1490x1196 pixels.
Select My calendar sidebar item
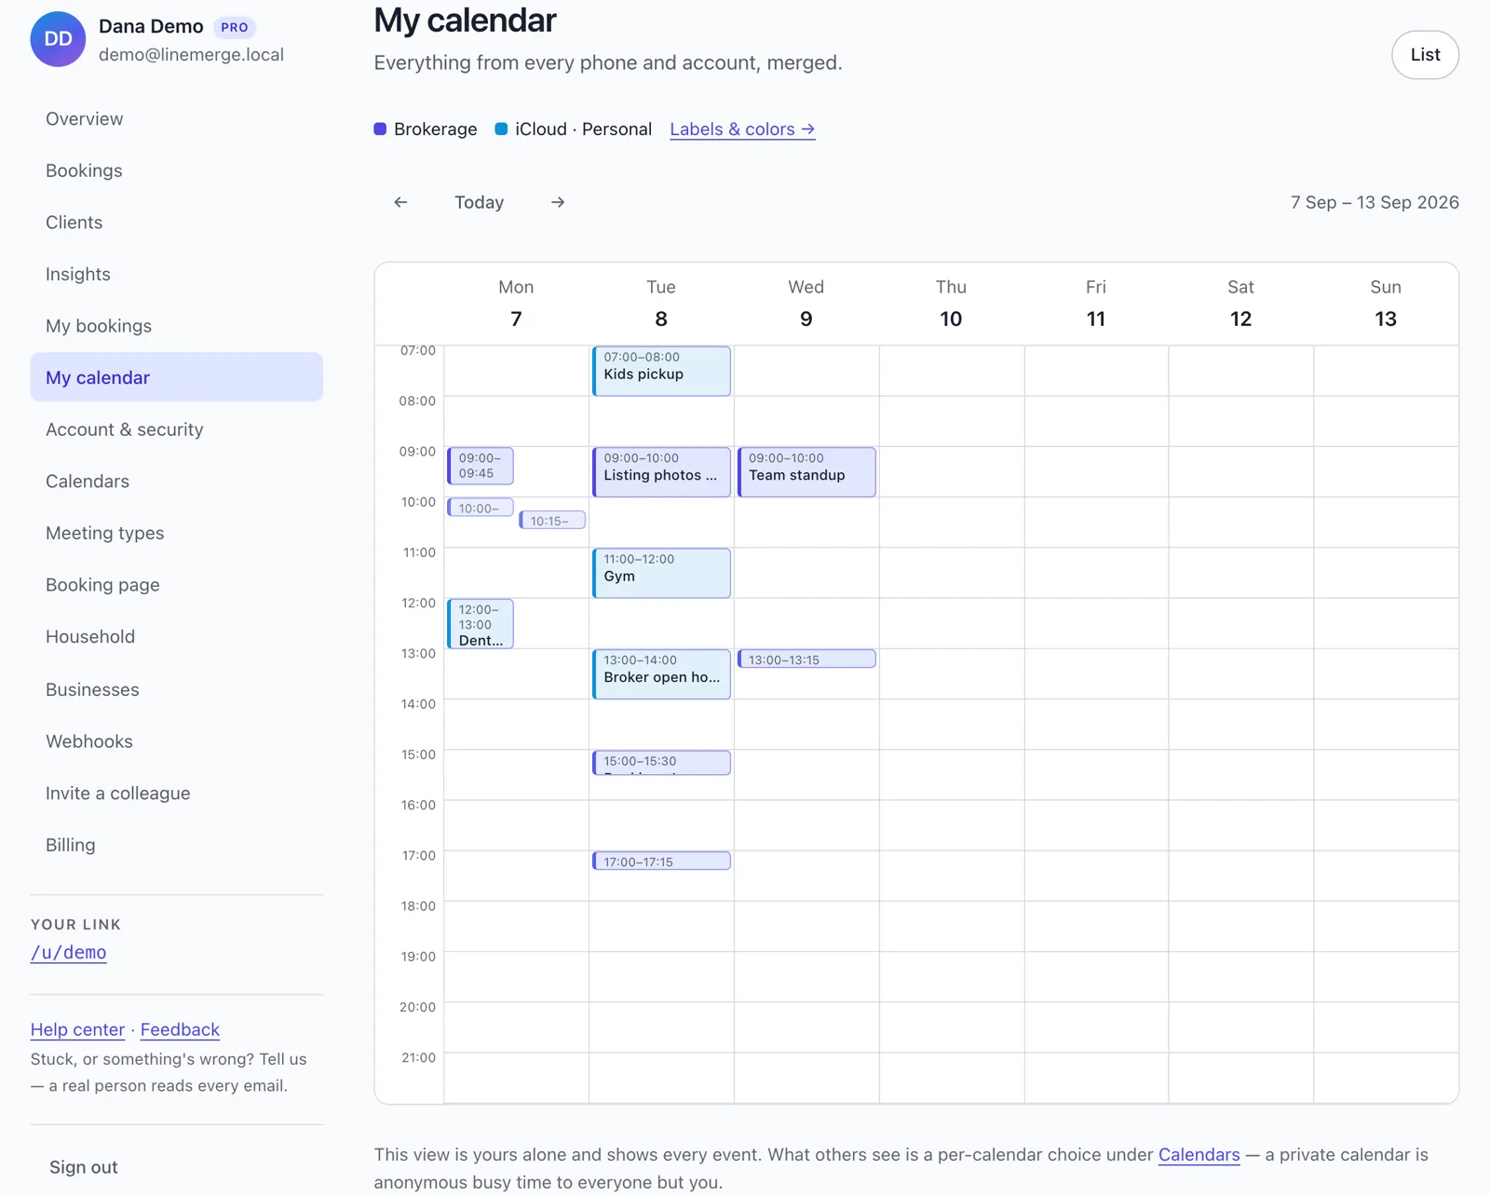click(177, 377)
